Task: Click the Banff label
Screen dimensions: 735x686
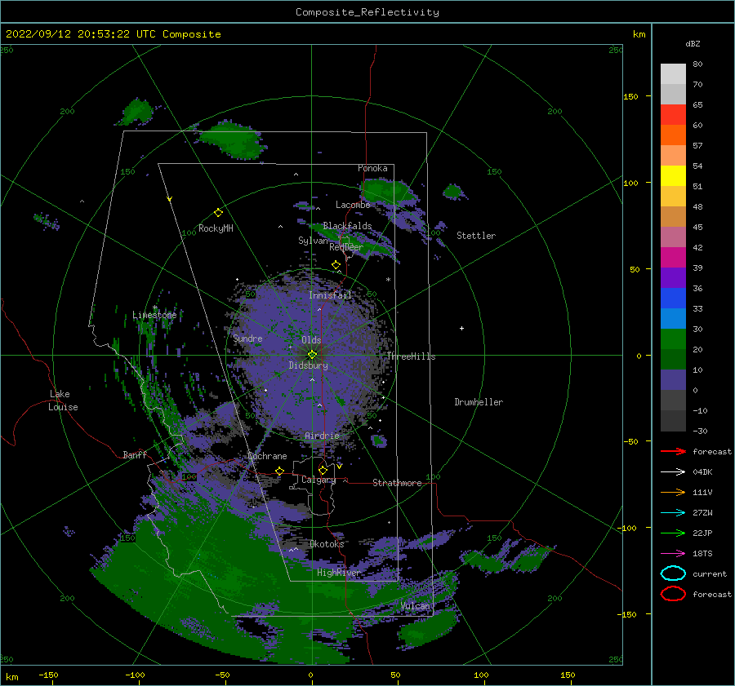Action: click(135, 454)
